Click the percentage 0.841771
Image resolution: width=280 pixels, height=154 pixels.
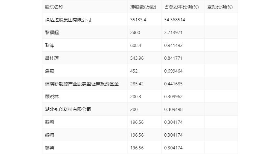click(x=173, y=58)
